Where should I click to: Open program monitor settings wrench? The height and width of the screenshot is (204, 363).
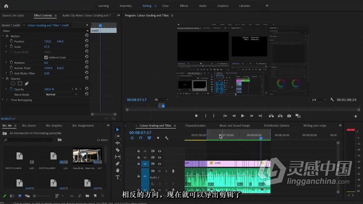[x=332, y=100]
